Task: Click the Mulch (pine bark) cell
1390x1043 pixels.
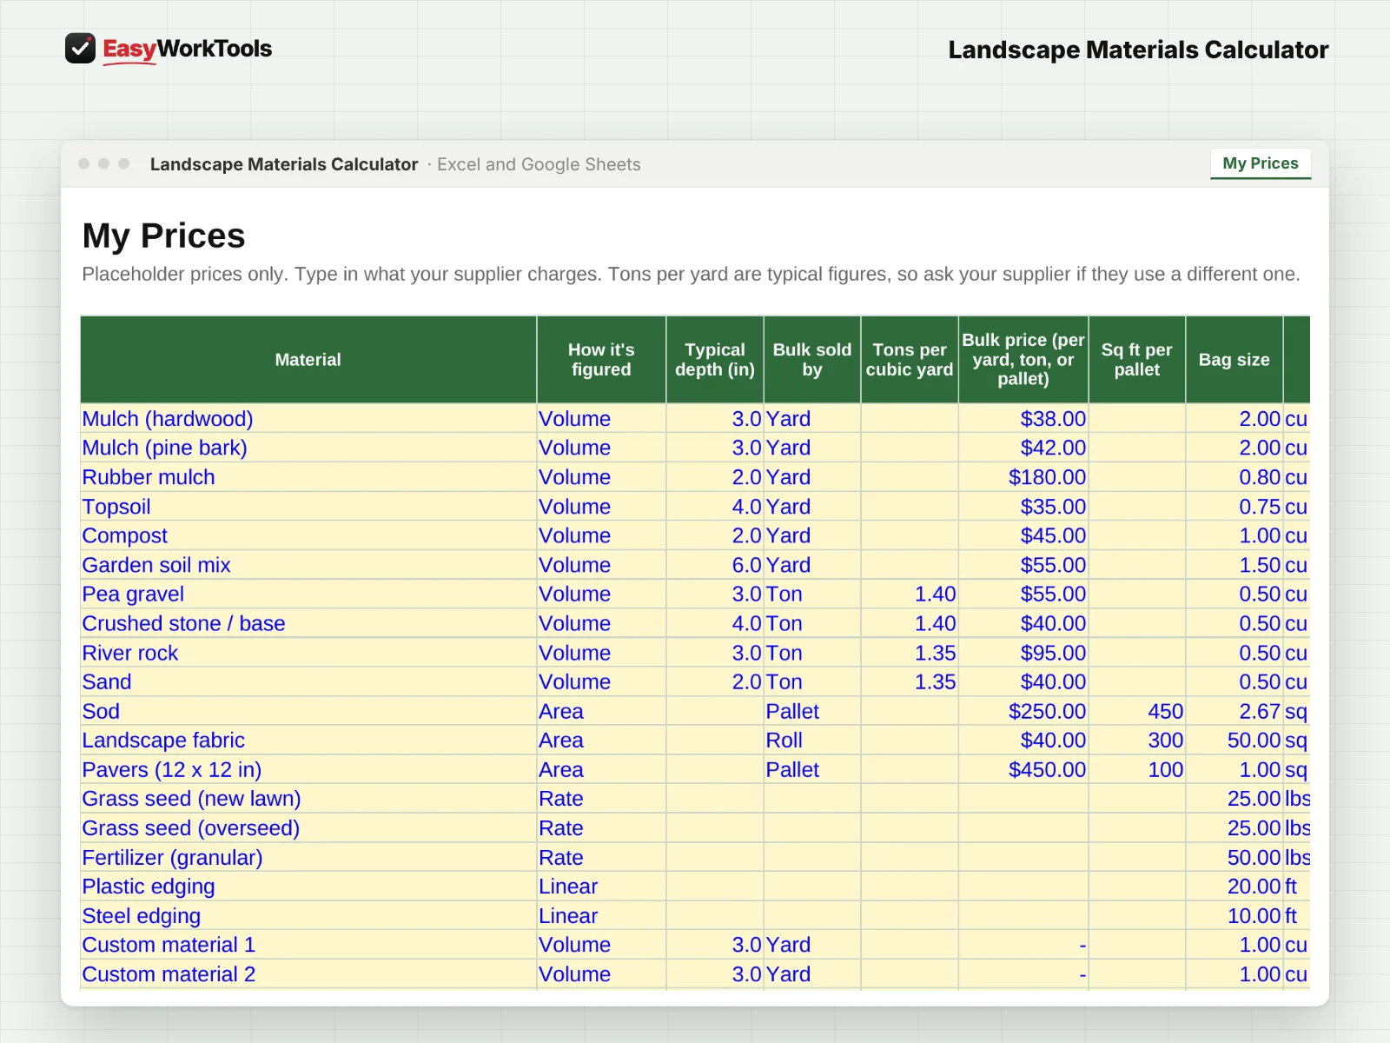Action: [308, 448]
